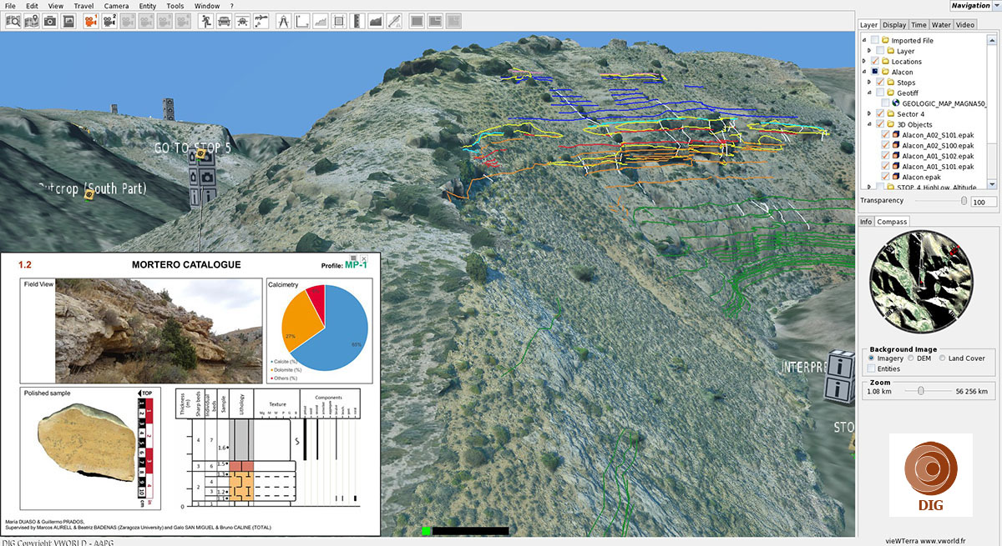Expand the Sector 4 folder
The image size is (1002, 546).
(x=869, y=114)
